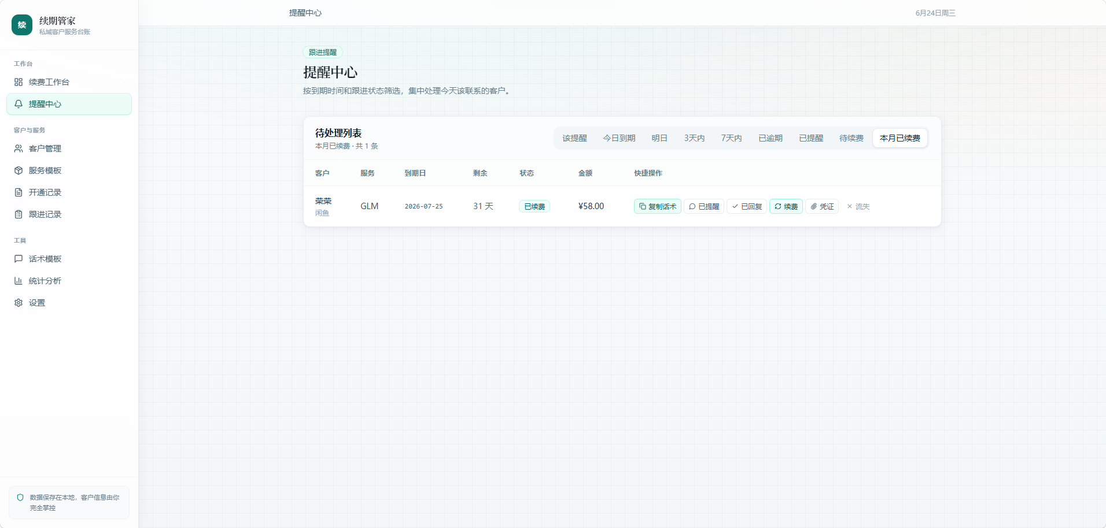Screen dimensions: 1106x528
Task: Click service cell GLM
Action: click(370, 206)
